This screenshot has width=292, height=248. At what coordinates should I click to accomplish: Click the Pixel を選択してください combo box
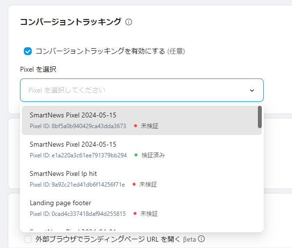pyautogui.click(x=142, y=90)
